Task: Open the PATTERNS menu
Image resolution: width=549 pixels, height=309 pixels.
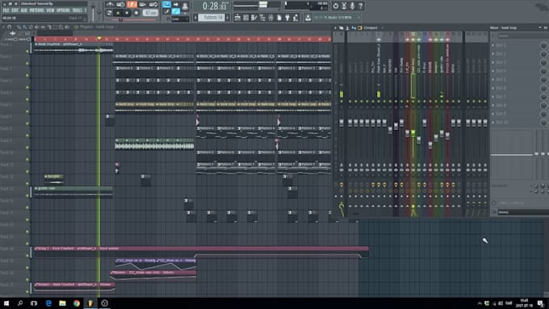Action: click(x=37, y=10)
